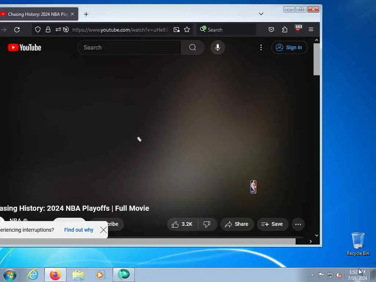Open the Firefox extensions puzzle icon
This screenshot has width=376, height=282.
pyautogui.click(x=285, y=29)
